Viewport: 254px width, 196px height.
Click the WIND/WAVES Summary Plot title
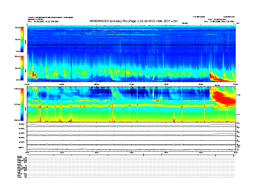[x=134, y=21]
